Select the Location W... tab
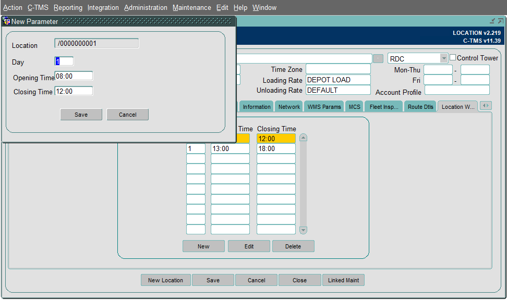Screen dimensions: 507x300 point(457,107)
